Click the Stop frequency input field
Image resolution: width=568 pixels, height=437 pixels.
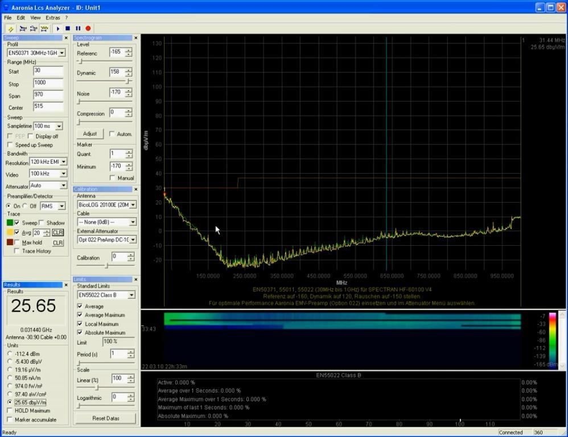48,83
